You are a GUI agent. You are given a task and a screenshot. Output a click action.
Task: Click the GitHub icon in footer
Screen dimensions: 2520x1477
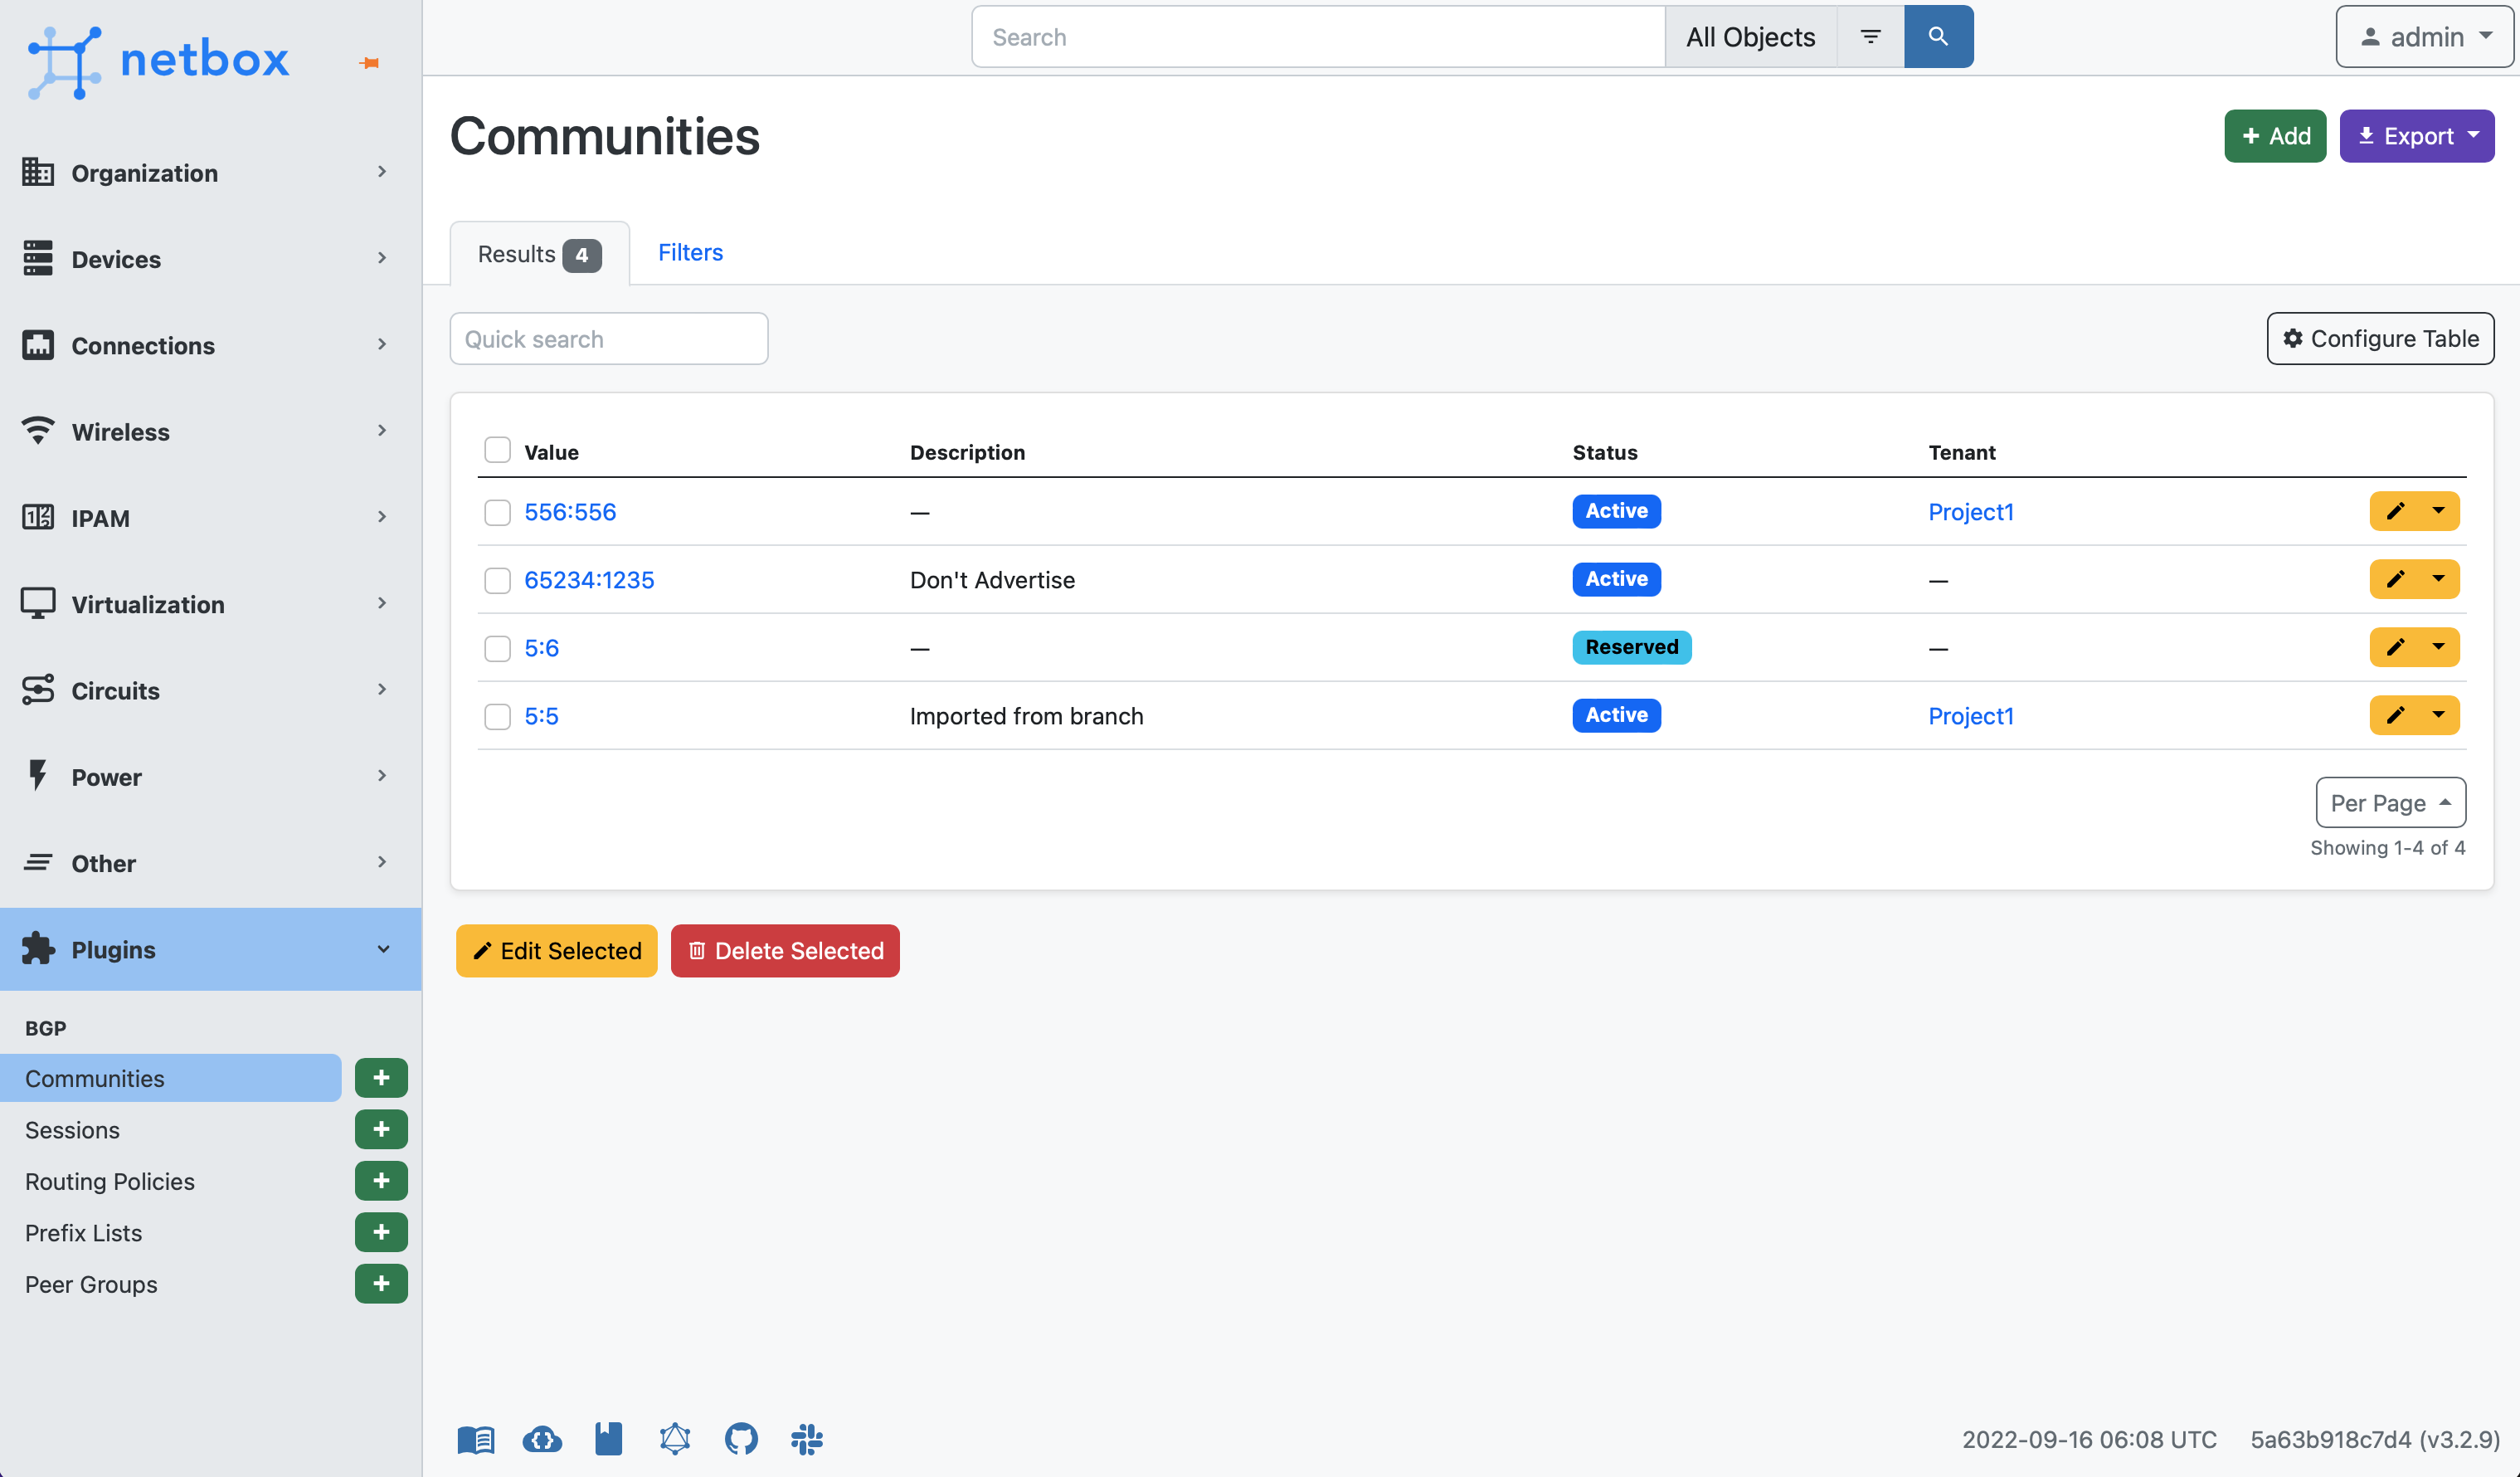click(x=741, y=1438)
